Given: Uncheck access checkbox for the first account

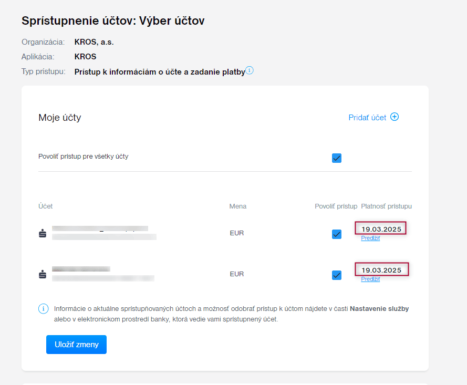Looking at the screenshot, I should (337, 234).
